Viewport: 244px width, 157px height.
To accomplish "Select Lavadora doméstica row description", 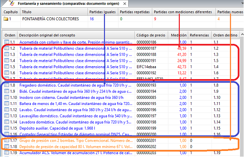I will pos(75,122).
